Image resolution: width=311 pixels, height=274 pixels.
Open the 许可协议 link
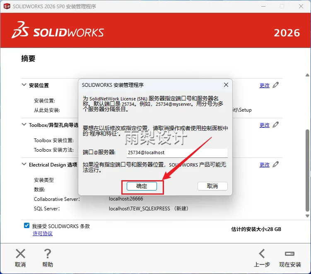43,233
